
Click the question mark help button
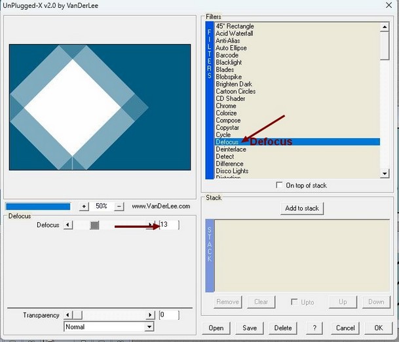tap(314, 328)
